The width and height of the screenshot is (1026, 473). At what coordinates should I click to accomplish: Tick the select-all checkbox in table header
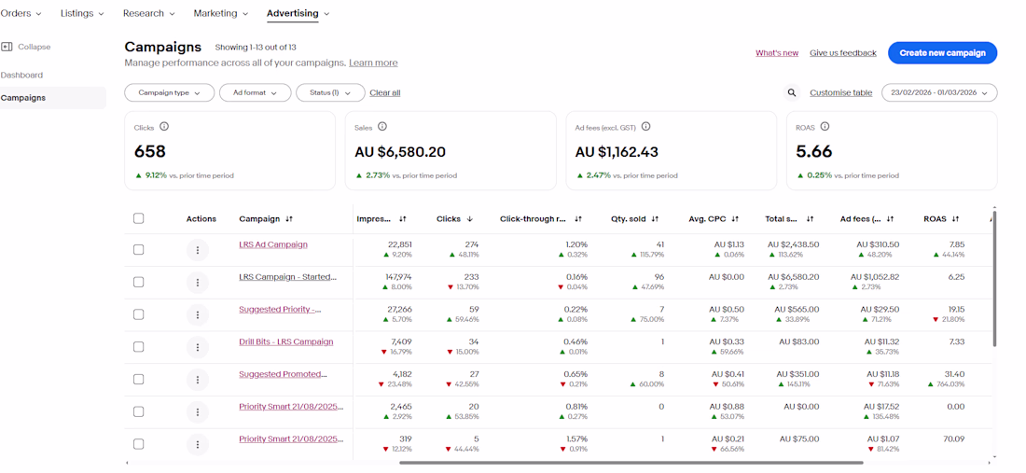[x=139, y=218]
